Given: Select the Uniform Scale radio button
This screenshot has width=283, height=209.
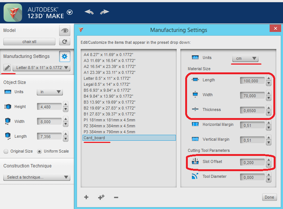Looking at the screenshot, I should point(39,151).
